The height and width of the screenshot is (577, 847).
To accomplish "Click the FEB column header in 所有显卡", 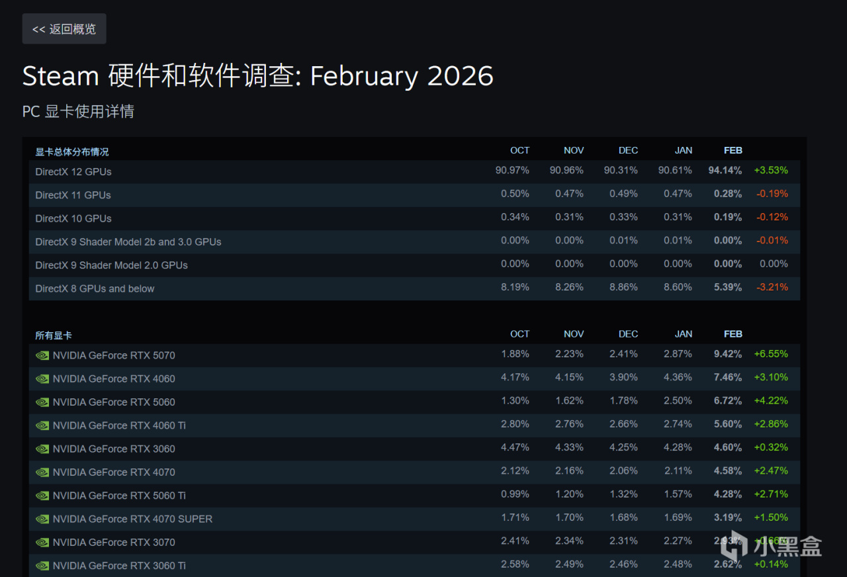I will pyautogui.click(x=733, y=334).
